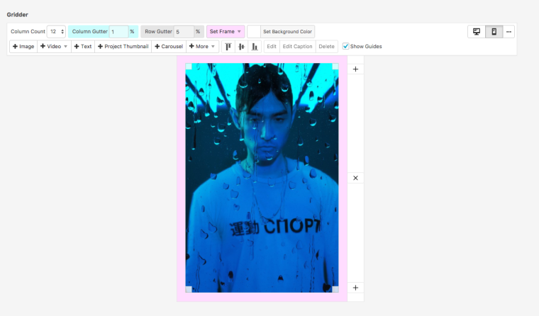Expand the Set Frame dropdown
Viewport: 539px width, 316px height.
226,32
